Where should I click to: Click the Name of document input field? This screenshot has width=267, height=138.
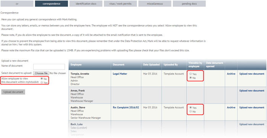point(49,67)
